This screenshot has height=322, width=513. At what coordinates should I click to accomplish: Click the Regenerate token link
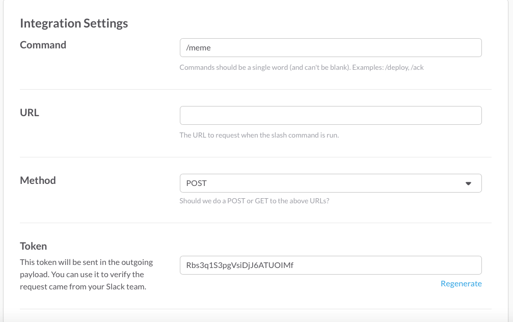tap(461, 283)
